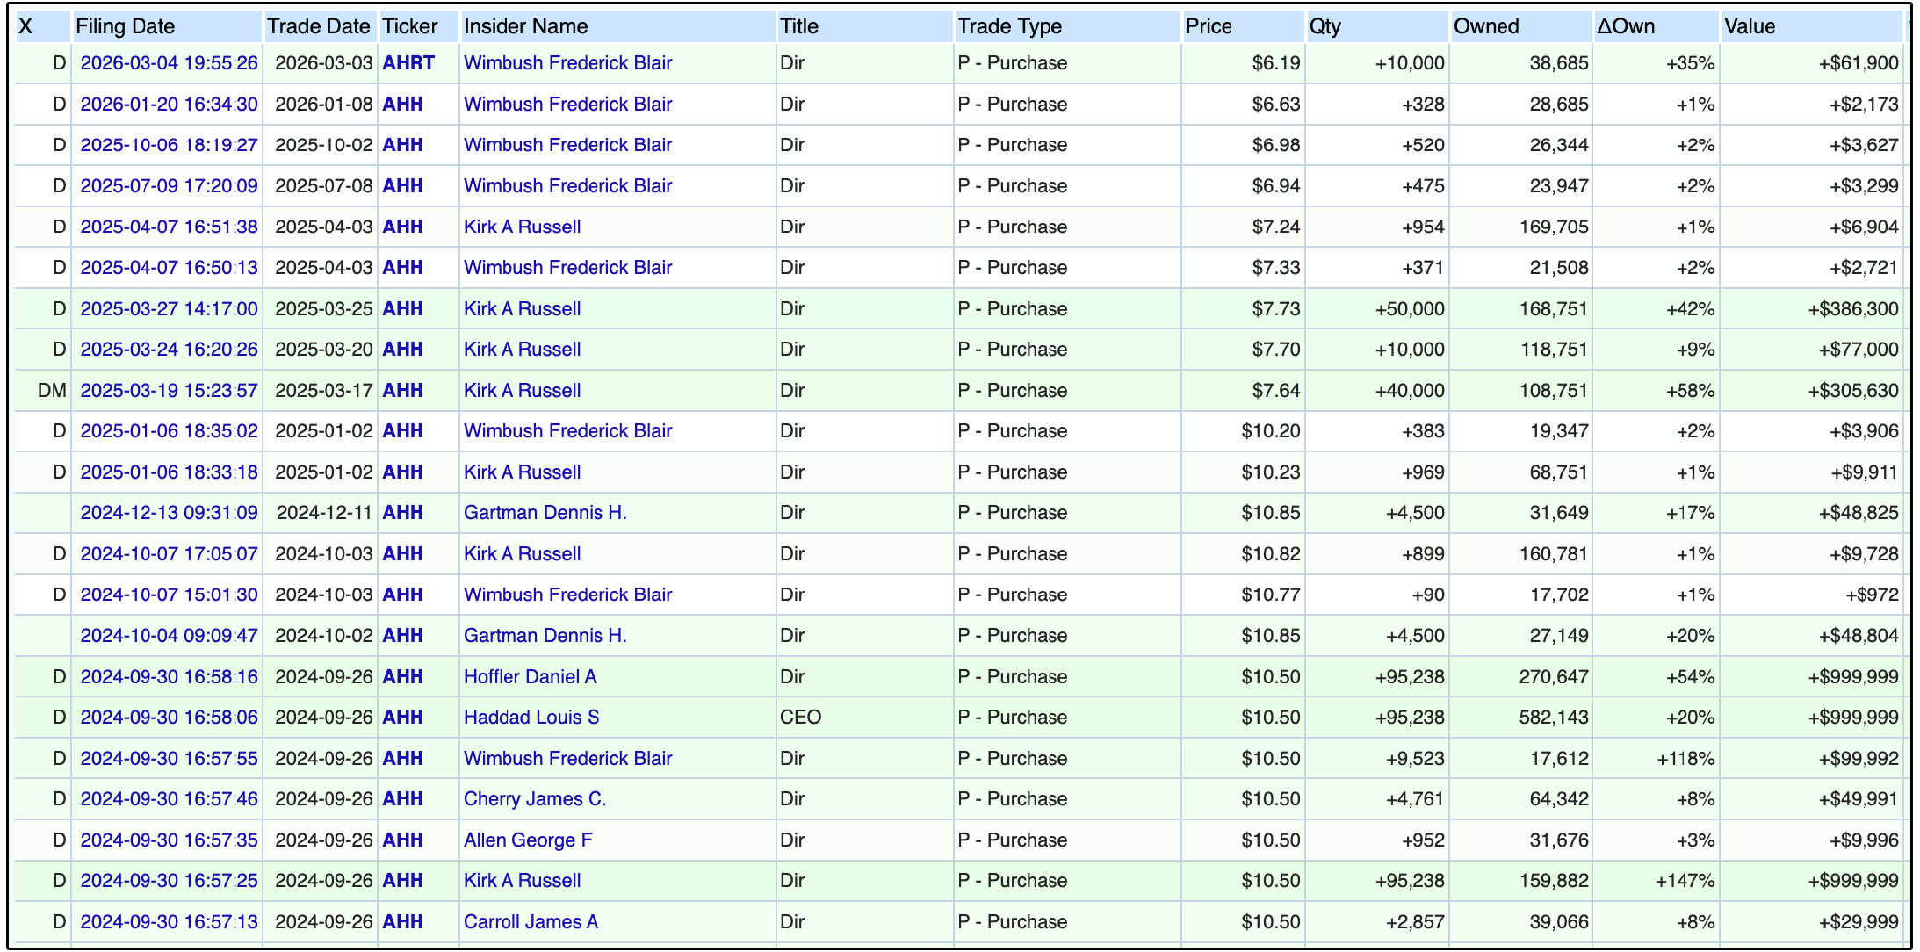
Task: Click the AHRT ticker link
Action: coord(408,63)
